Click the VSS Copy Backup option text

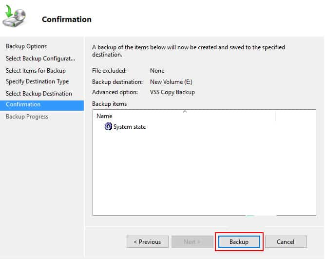pos(172,92)
